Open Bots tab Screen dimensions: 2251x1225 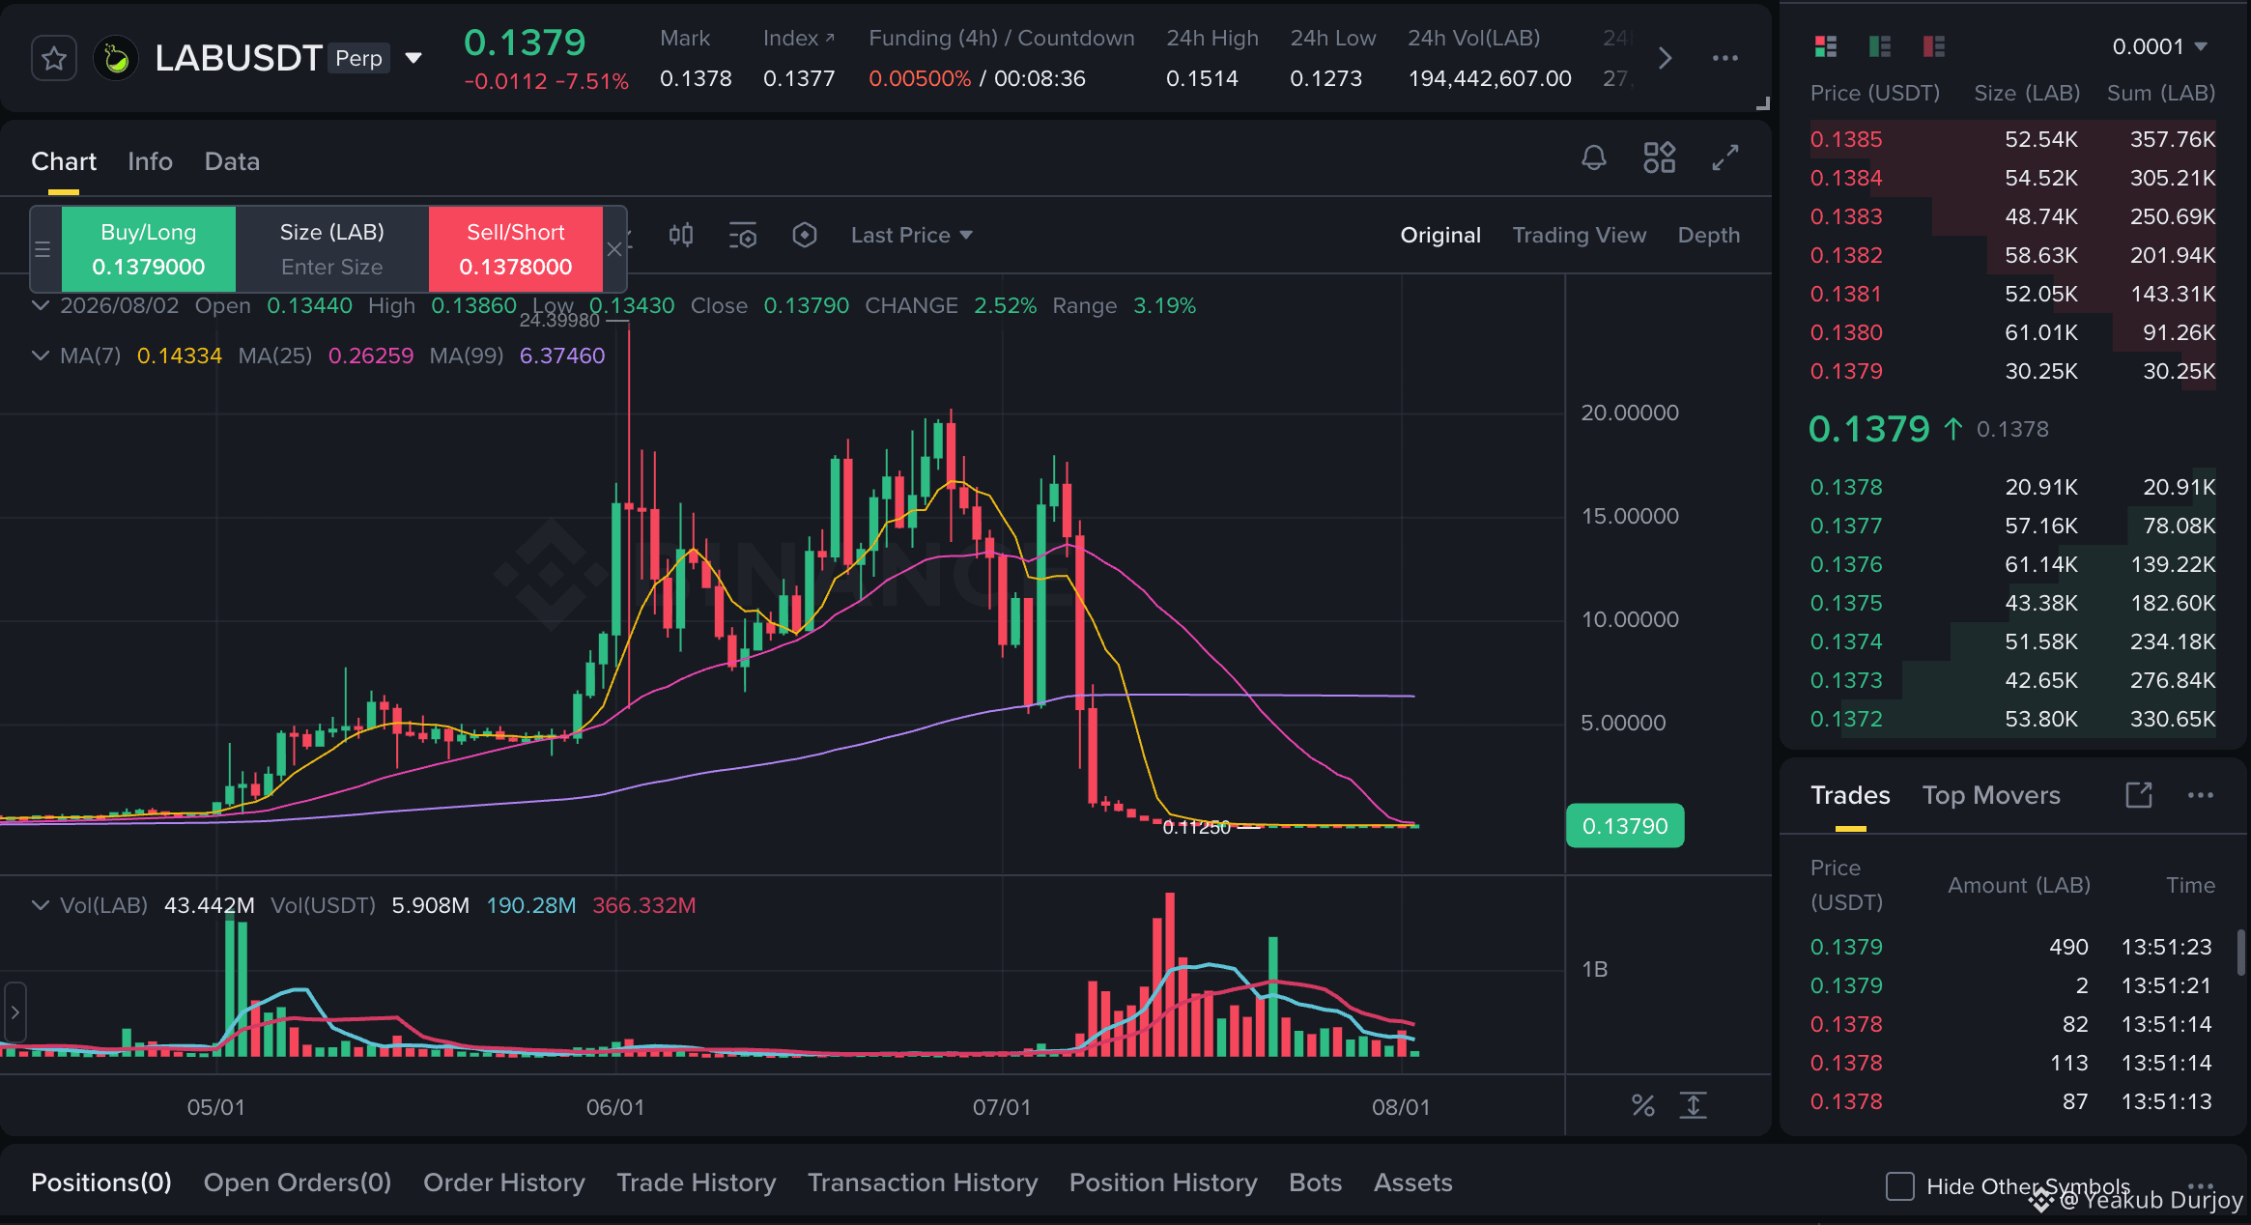point(1315,1182)
